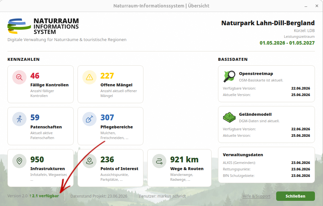Screen dimensions: 323x206
Task: Click Openstreetmap Aktuelle Version date 25.06.2026
Action: 300,95
